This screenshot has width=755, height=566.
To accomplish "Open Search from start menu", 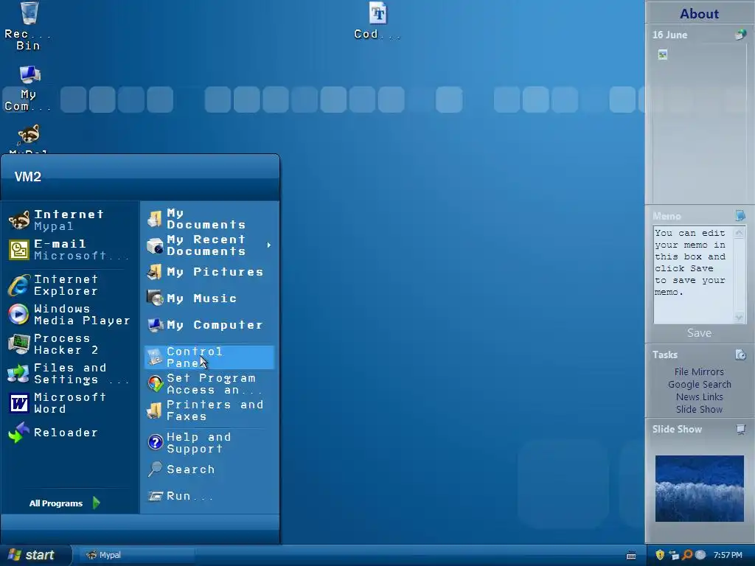I will point(209,469).
